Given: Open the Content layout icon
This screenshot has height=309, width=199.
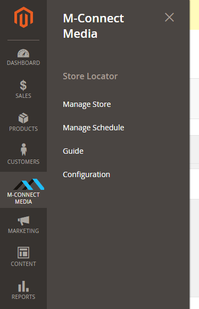Looking at the screenshot, I should coord(23,253).
